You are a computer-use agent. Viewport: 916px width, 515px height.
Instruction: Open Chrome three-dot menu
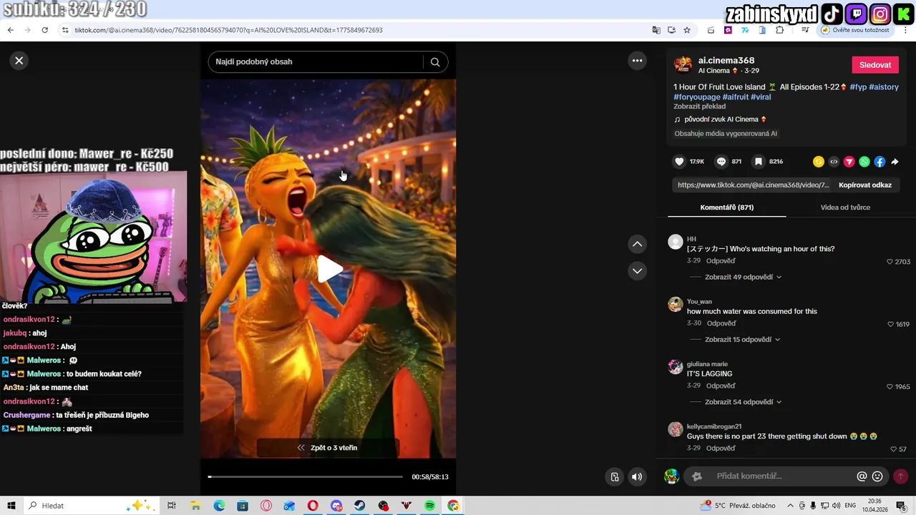pyautogui.click(x=905, y=30)
